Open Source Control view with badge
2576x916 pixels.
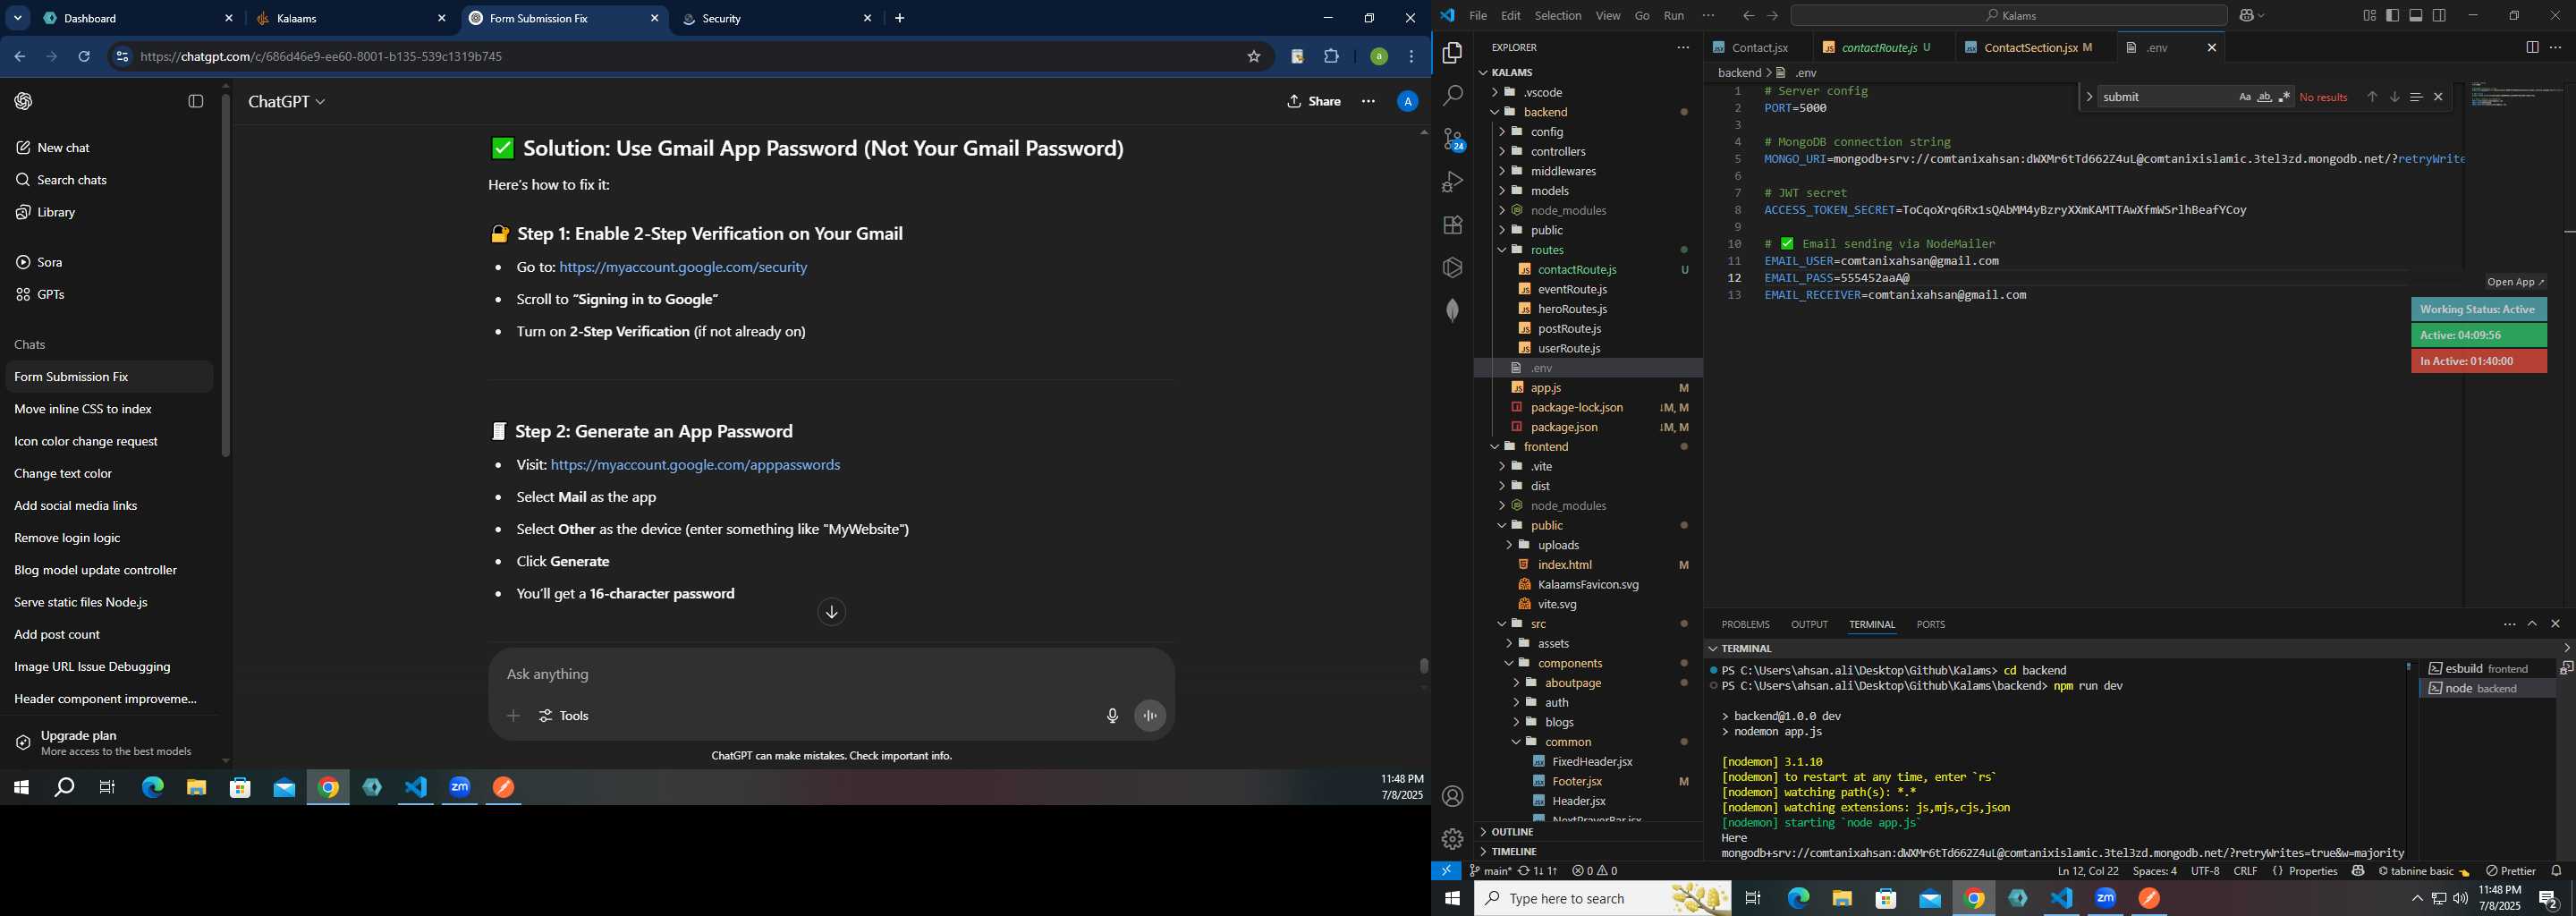pyautogui.click(x=1453, y=140)
